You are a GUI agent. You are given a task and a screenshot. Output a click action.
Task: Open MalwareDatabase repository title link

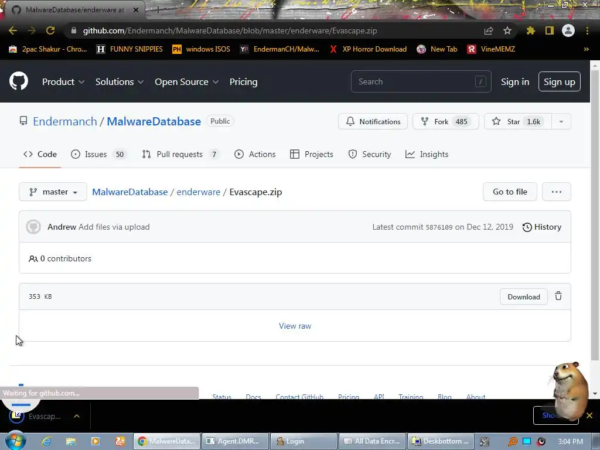[154, 121]
